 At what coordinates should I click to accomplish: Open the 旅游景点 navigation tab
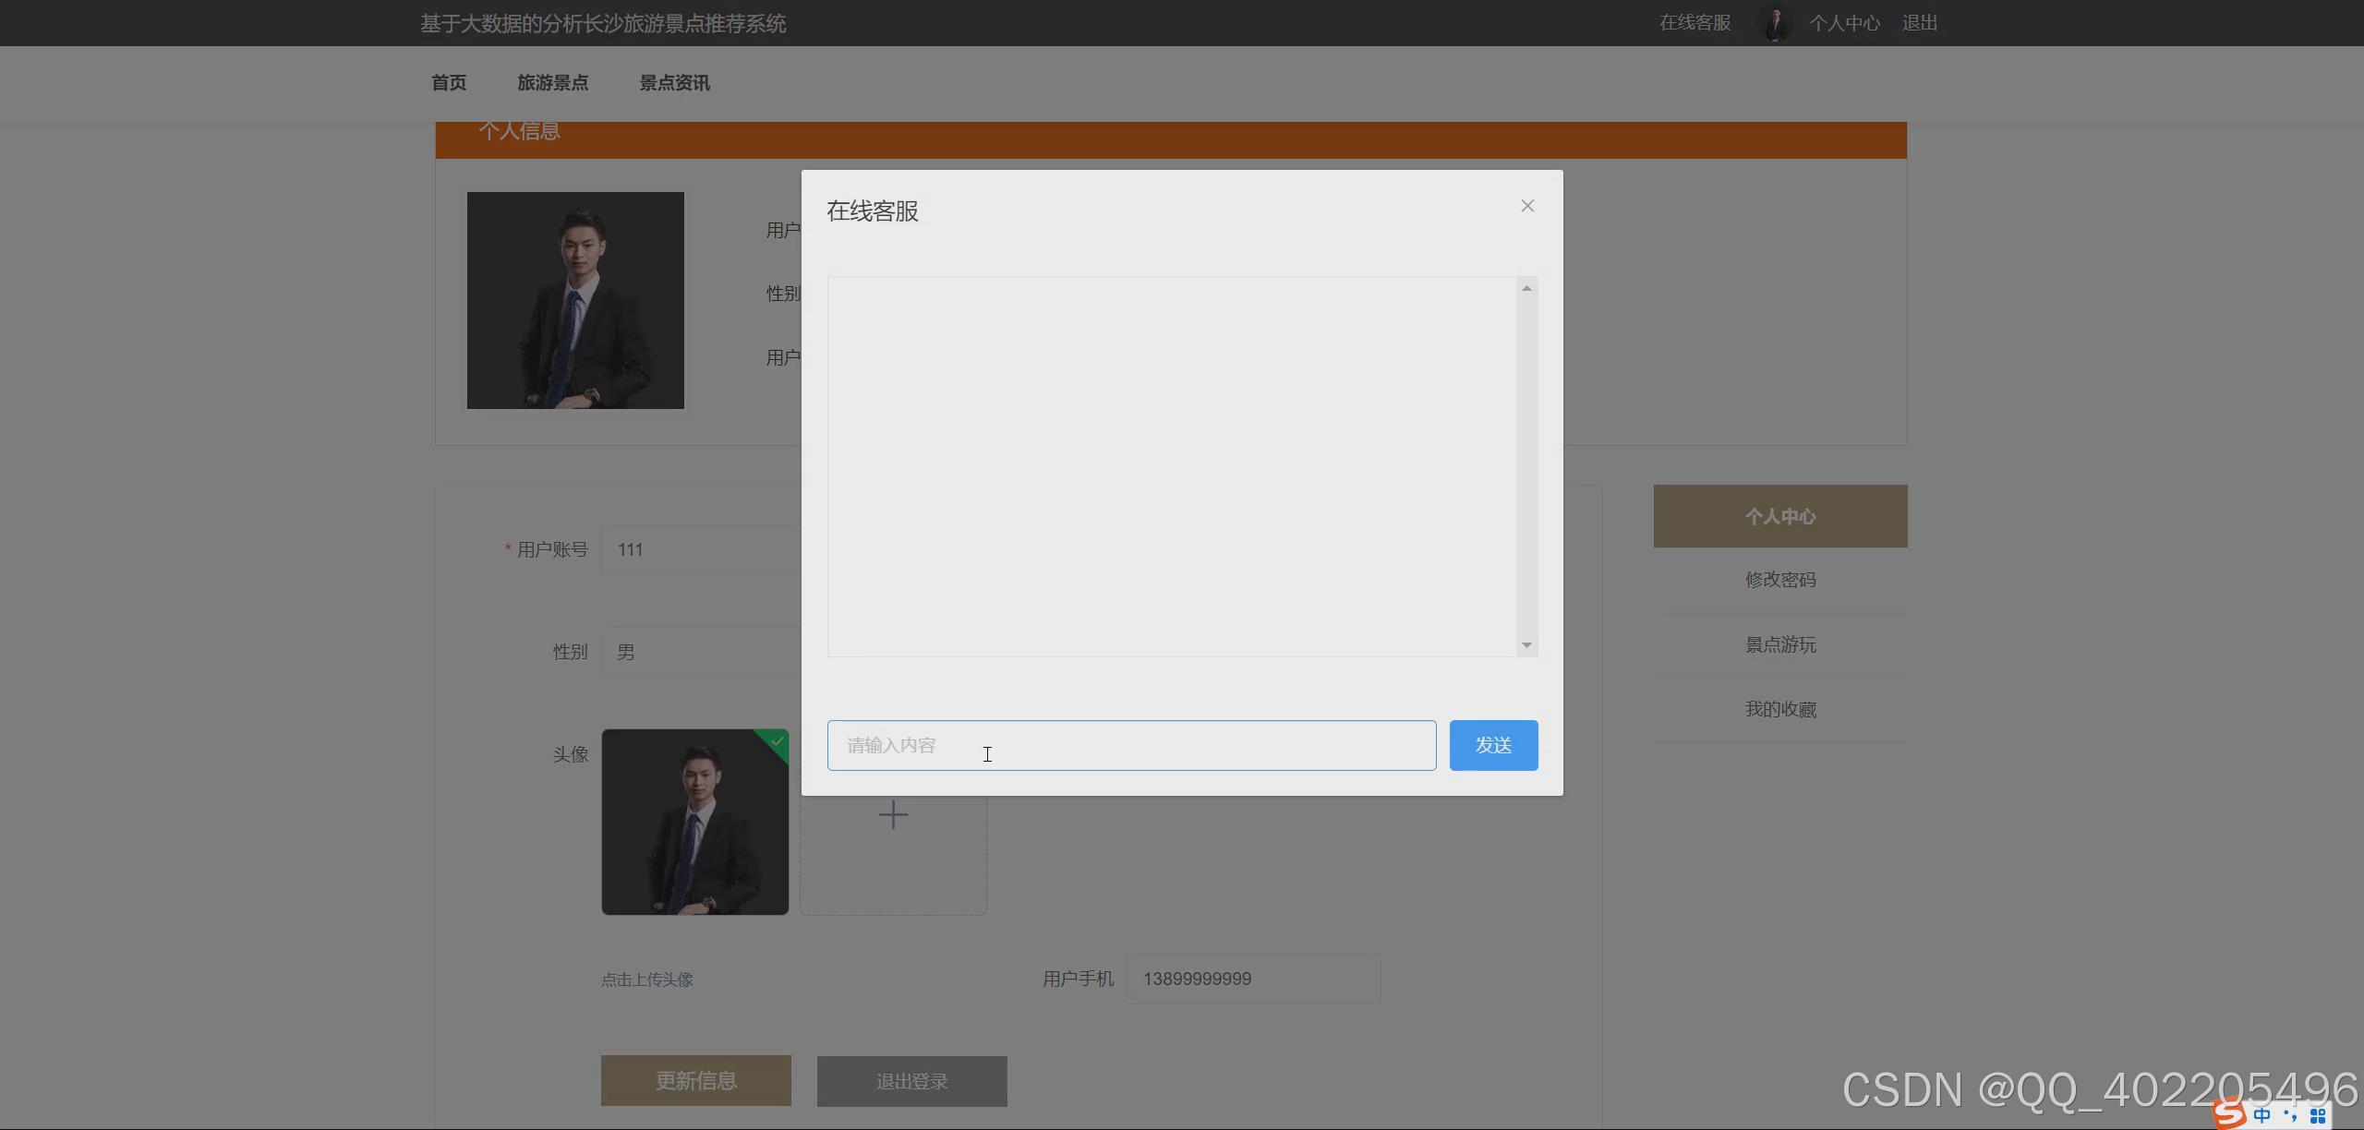[552, 83]
